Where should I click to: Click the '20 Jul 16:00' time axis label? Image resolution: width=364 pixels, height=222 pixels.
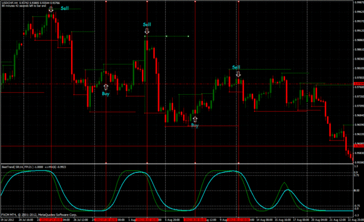click(x=26, y=220)
